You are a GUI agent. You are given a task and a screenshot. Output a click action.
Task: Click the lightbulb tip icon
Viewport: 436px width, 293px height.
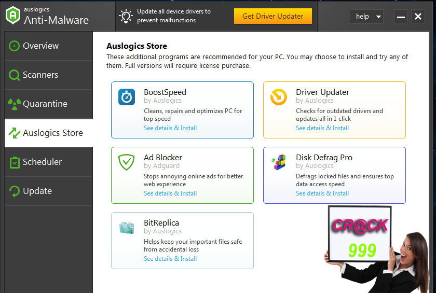tap(126, 16)
